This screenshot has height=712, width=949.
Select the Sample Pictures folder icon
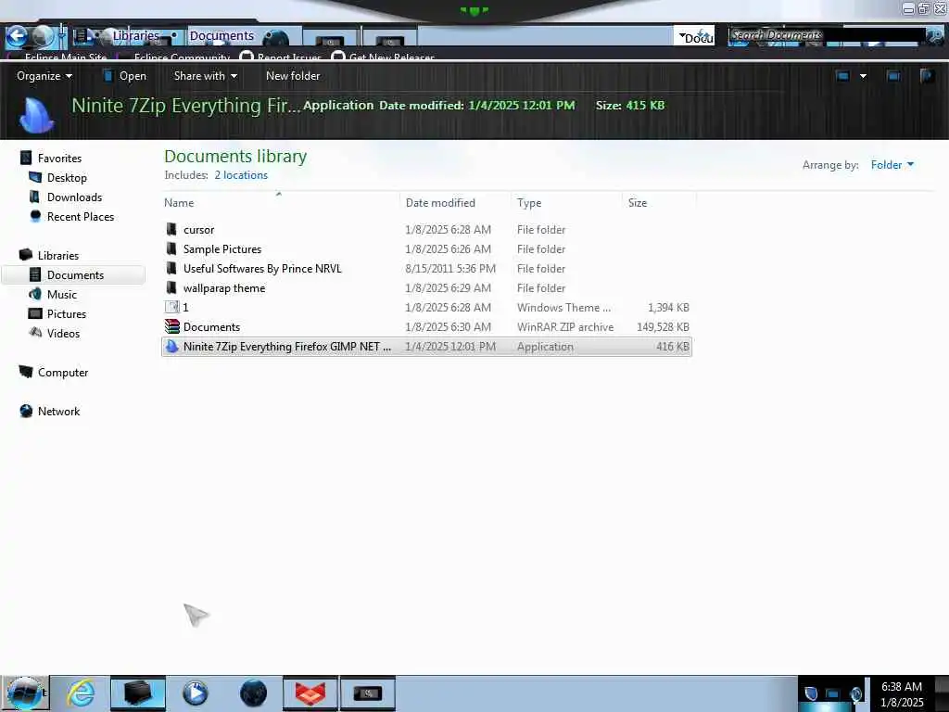point(171,248)
